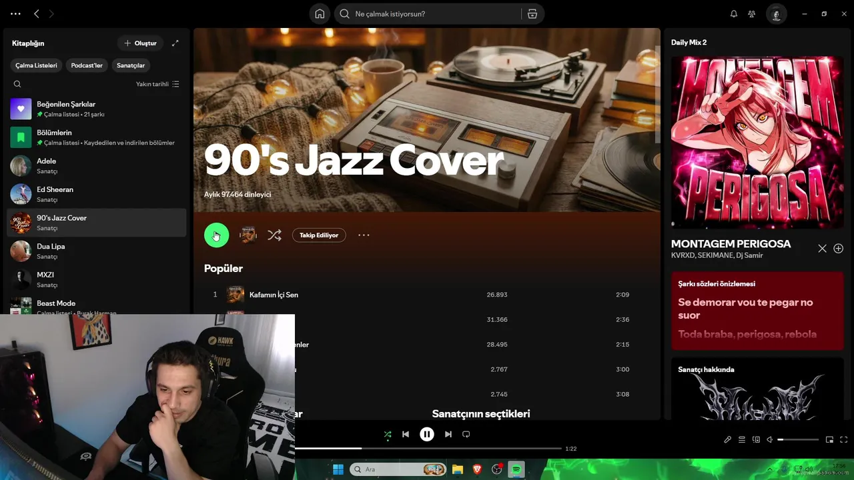This screenshot has width=854, height=480.
Task: Open more options for 90's Jazz Cover
Action: click(x=364, y=235)
